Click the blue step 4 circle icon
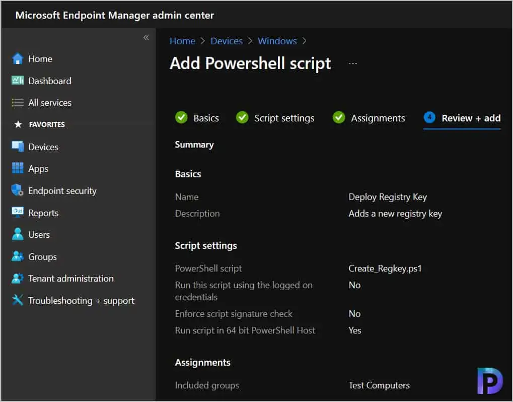This screenshot has height=402, width=513. pos(429,117)
